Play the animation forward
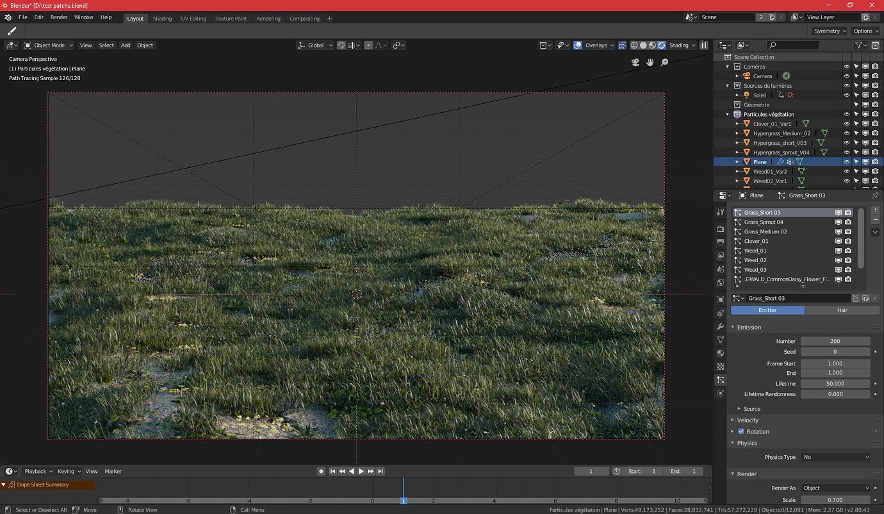The height and width of the screenshot is (514, 884). pos(361,471)
